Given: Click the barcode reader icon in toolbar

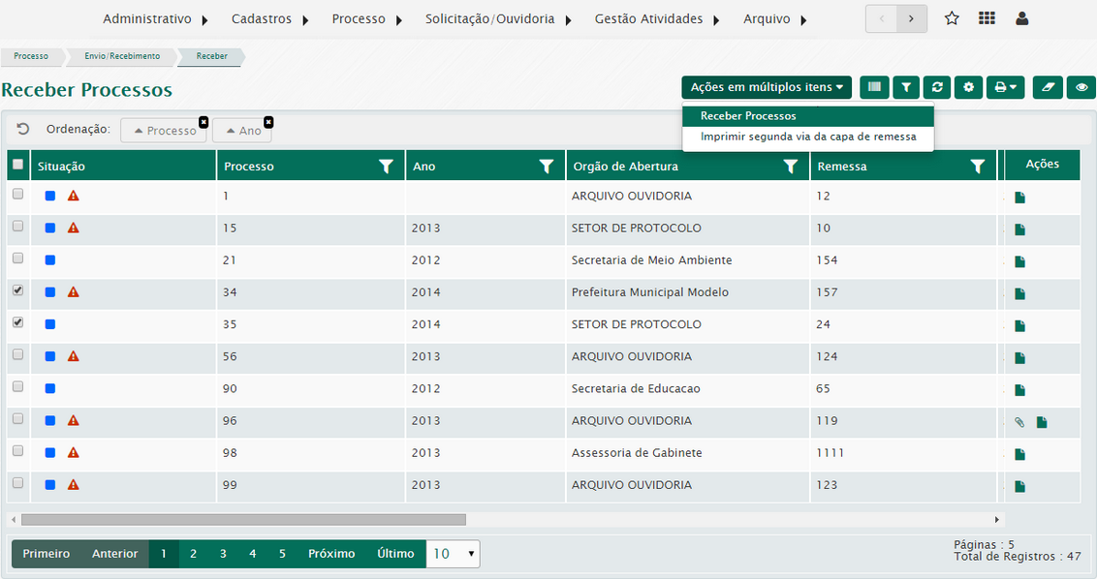Looking at the screenshot, I should coord(874,87).
